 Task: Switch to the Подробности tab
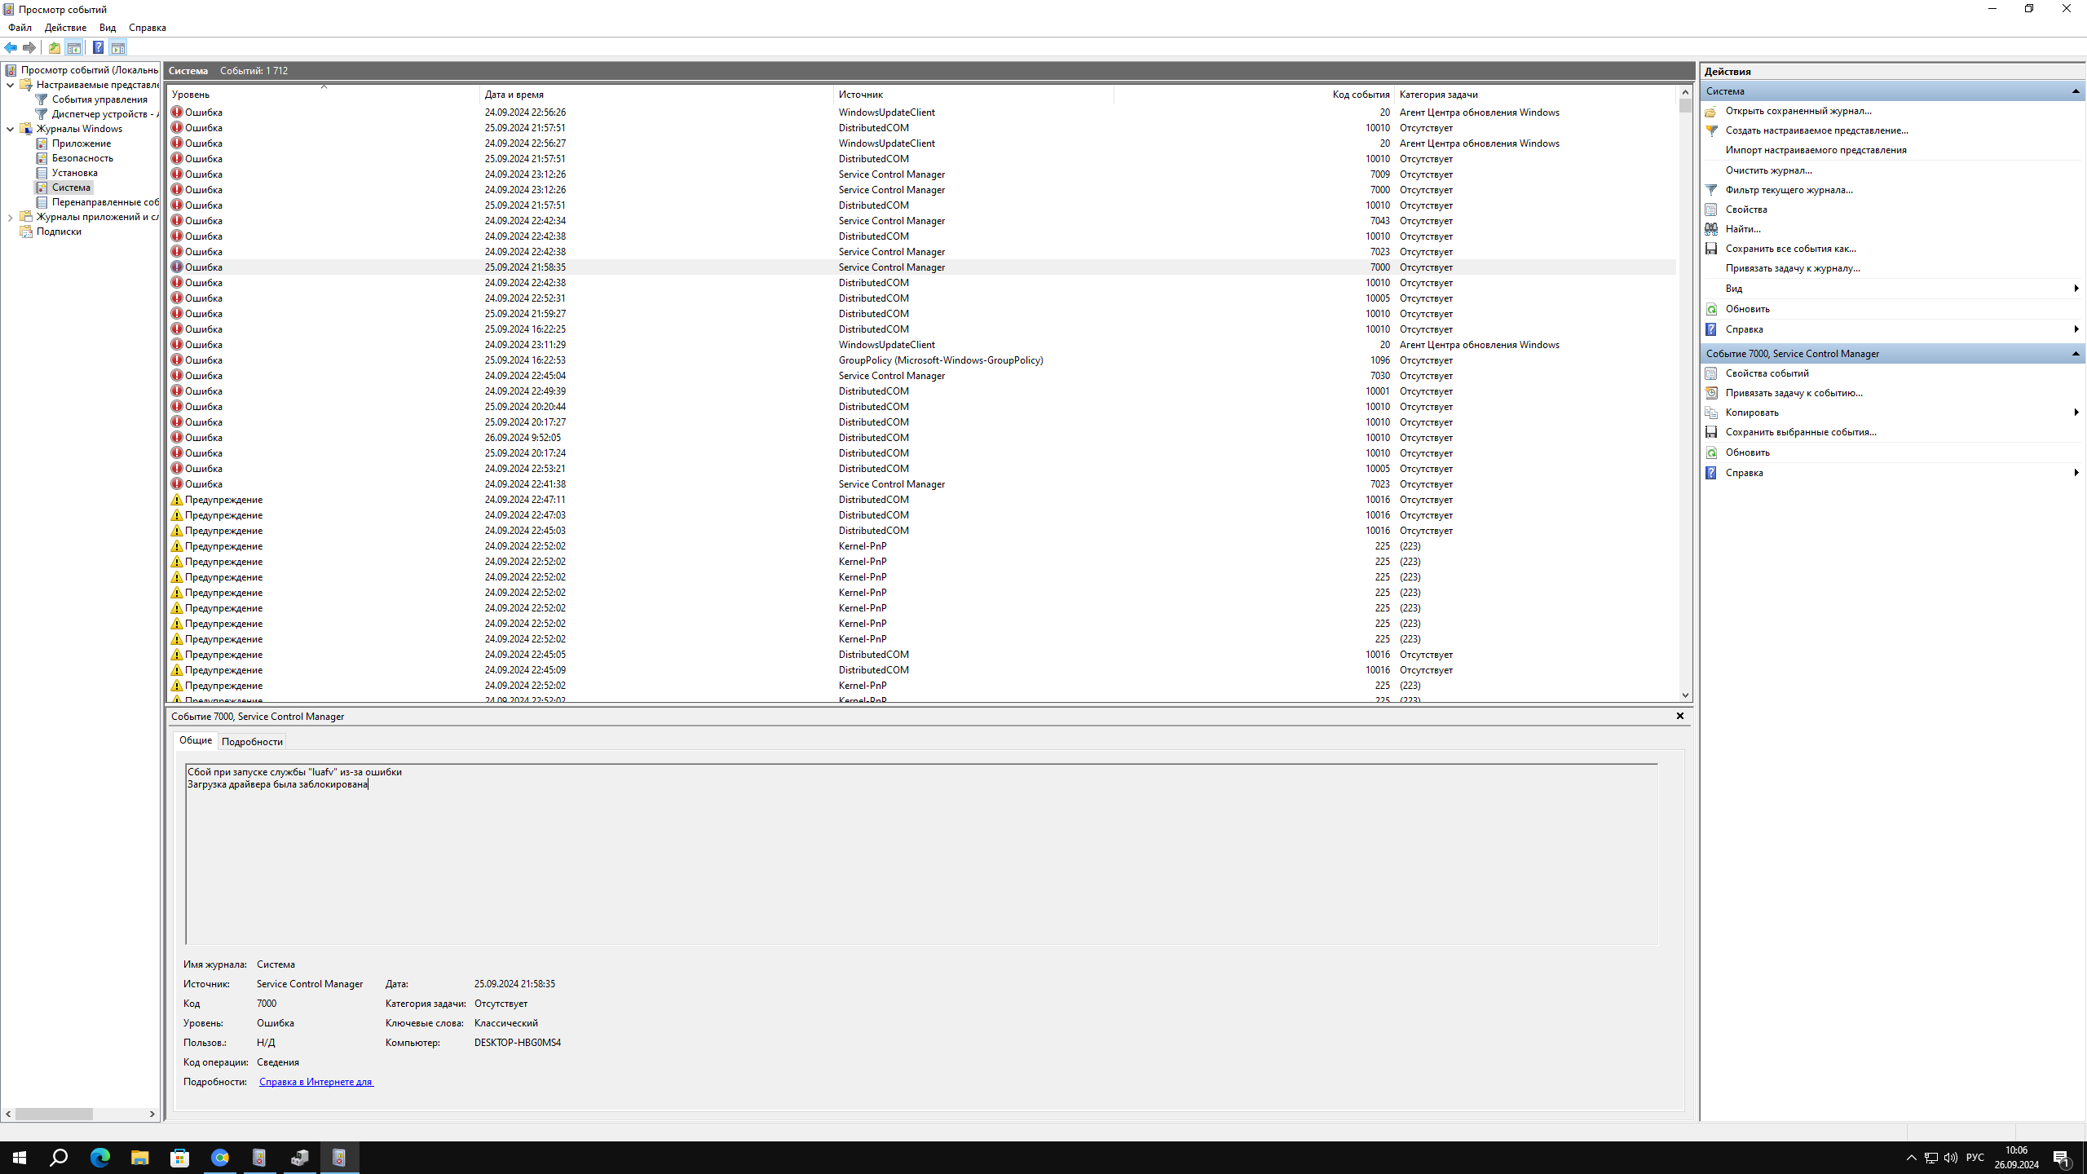coord(252,741)
